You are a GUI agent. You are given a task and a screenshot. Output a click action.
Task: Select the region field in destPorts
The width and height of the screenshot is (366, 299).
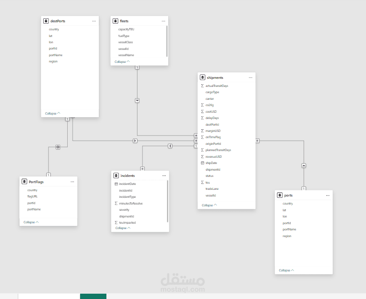click(53, 61)
